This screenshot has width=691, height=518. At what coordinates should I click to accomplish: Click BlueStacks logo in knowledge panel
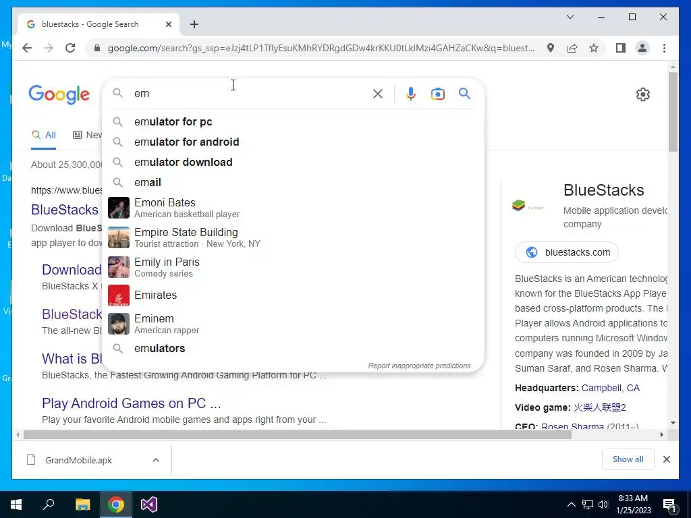coord(528,206)
